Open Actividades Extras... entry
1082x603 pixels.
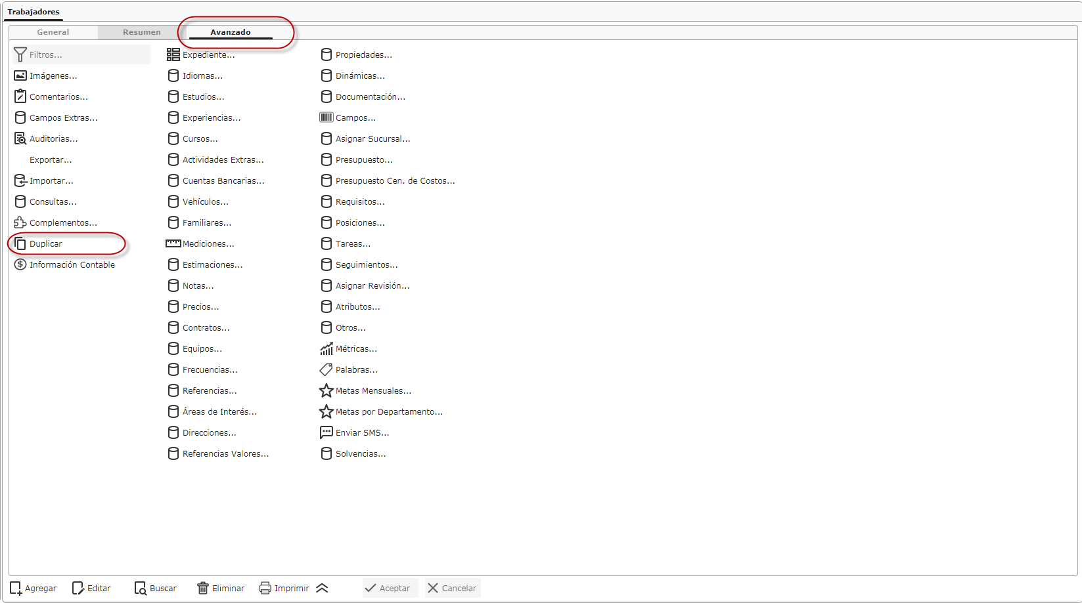(x=223, y=159)
